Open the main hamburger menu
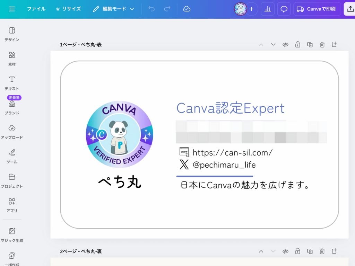 click(12, 9)
